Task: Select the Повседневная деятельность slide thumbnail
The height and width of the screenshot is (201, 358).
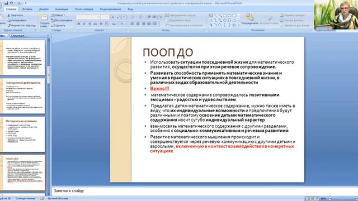Action: click(23, 96)
